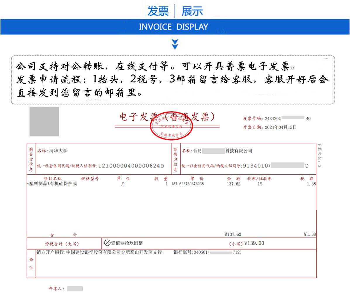The image size is (350, 293).
Task: Click the '价税合计（大写）' label
Action: click(62, 244)
